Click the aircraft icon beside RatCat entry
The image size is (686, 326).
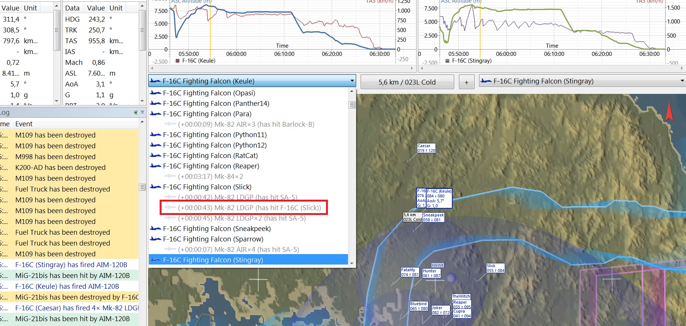click(x=156, y=155)
